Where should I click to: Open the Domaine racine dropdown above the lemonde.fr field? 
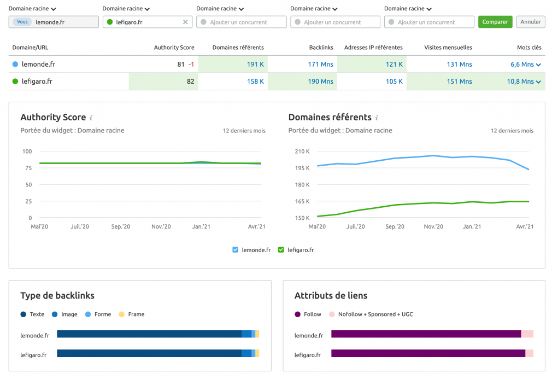(32, 8)
